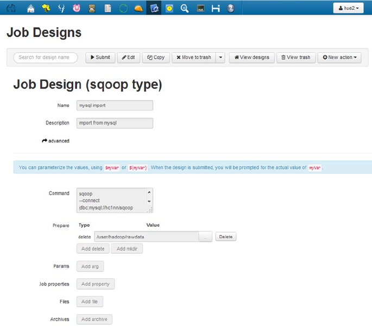Viewport: 372px width, 331px height.
Task: Select the active Job Designer icon
Action: click(154, 9)
